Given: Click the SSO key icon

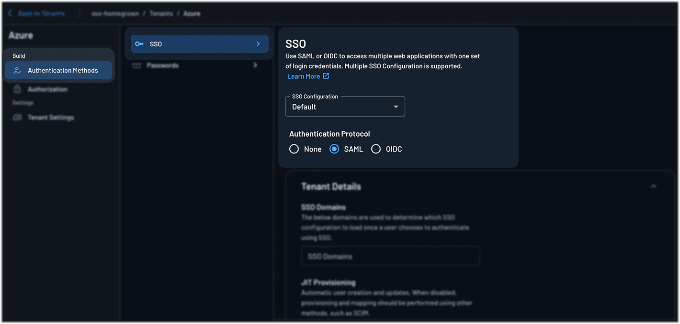Looking at the screenshot, I should click(139, 44).
